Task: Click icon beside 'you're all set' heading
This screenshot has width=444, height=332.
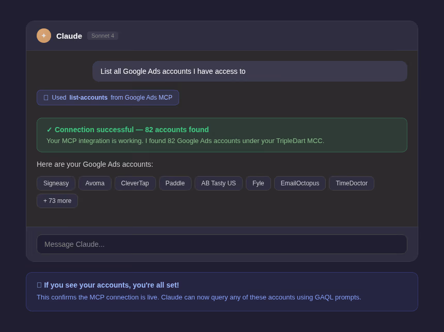Action: click(39, 285)
